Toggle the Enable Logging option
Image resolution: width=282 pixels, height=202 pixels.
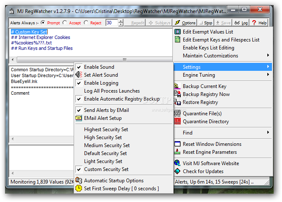point(124,83)
